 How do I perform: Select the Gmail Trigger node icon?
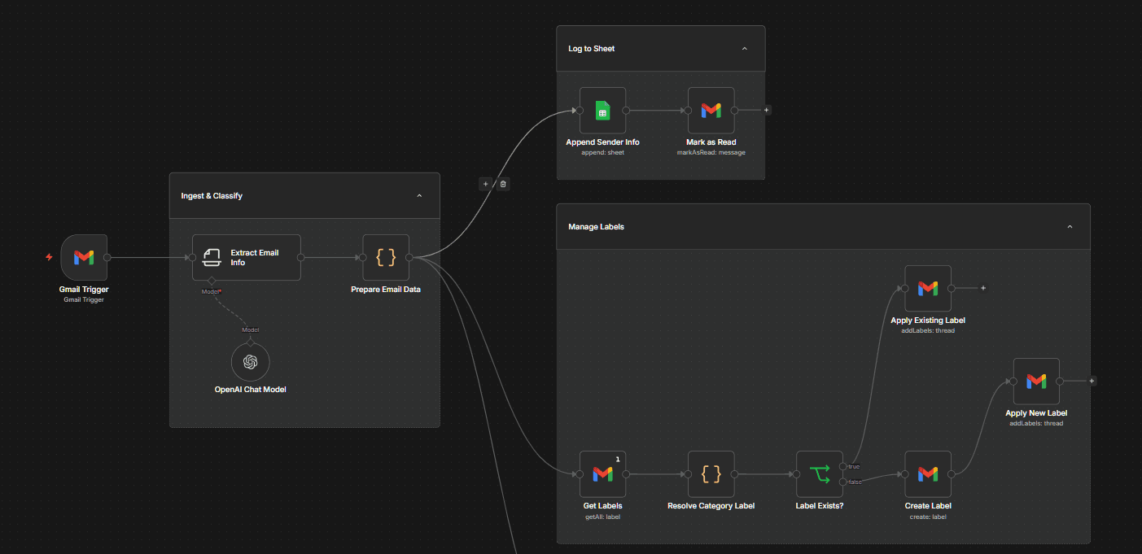point(84,257)
